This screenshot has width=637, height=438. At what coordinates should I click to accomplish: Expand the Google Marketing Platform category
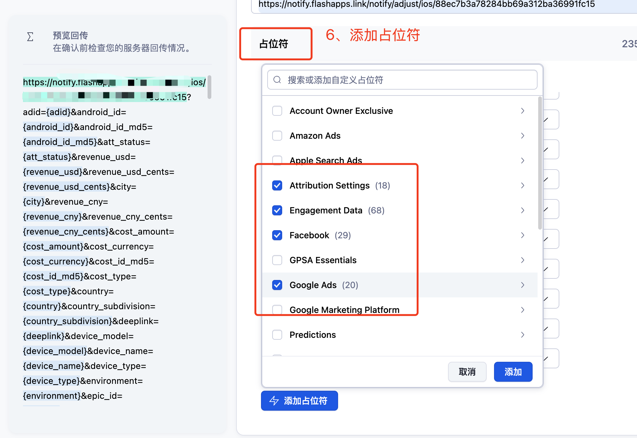point(522,310)
